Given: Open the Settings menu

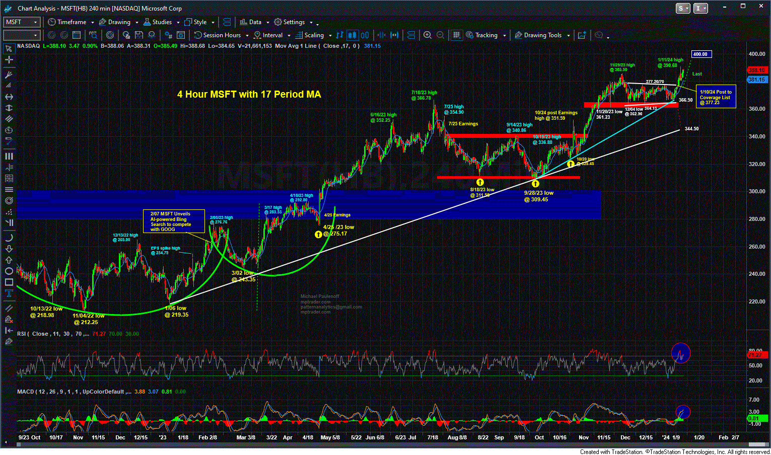Looking at the screenshot, I should click(290, 22).
